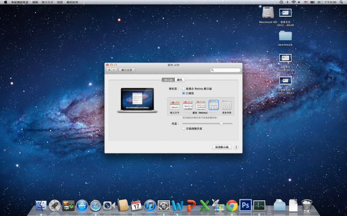Go forward with the right arrow button
The height and width of the screenshot is (216, 347).
114,70
